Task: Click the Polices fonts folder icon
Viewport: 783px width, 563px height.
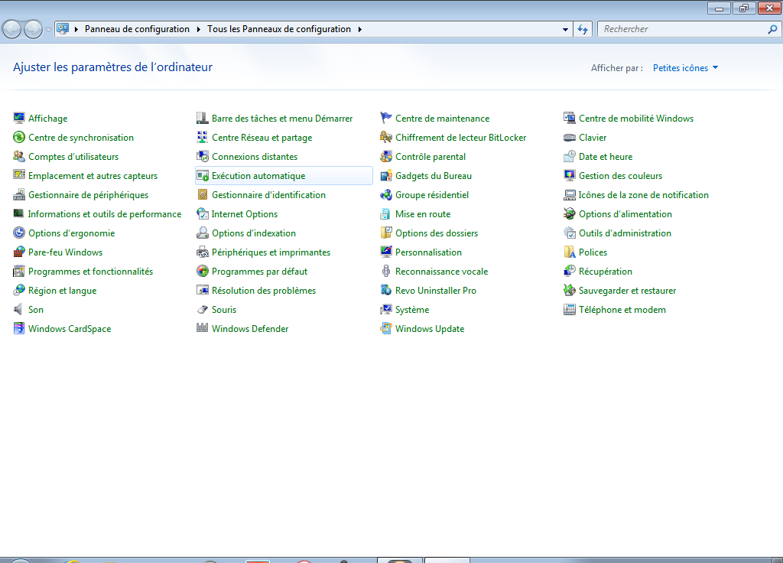Action: click(570, 252)
